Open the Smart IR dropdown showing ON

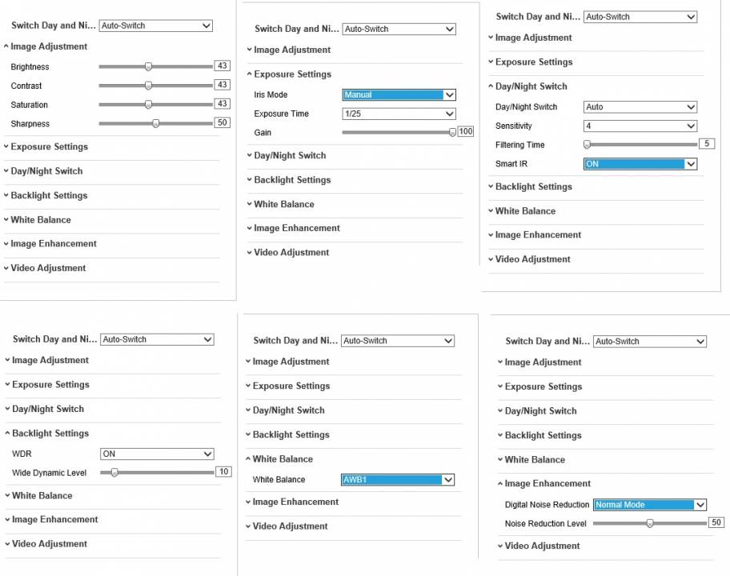(x=640, y=164)
